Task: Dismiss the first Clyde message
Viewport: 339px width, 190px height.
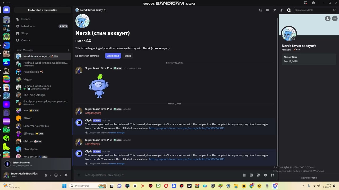Action: [x=117, y=133]
